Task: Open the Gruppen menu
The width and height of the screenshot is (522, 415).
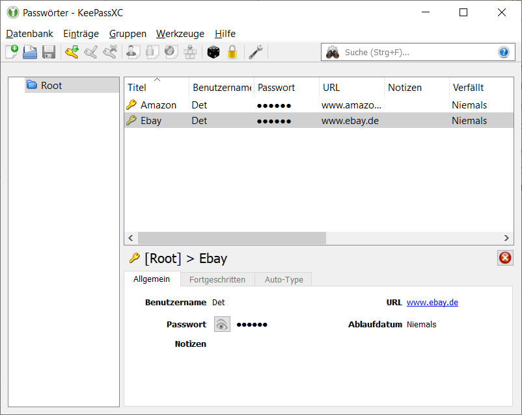Action: click(128, 34)
